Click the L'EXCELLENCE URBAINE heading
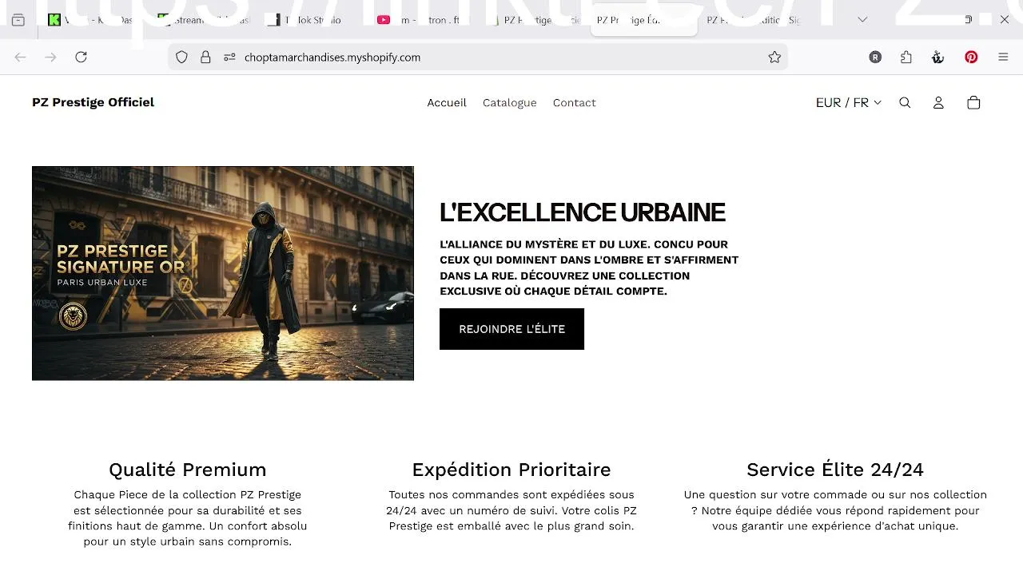Viewport: 1023px width, 575px height. 583,212
